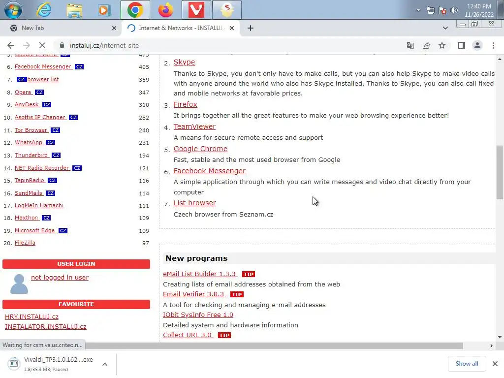Open Seznam browser icon in taskbar

pyautogui.click(x=226, y=10)
